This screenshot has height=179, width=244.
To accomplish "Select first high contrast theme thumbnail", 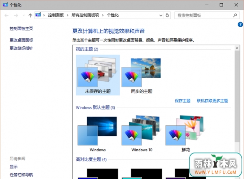I will (x=98, y=174).
